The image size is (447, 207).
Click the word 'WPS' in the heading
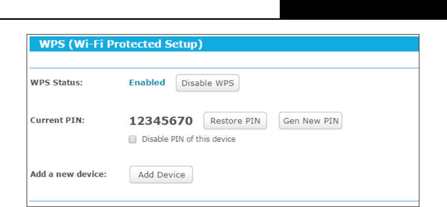(52, 44)
